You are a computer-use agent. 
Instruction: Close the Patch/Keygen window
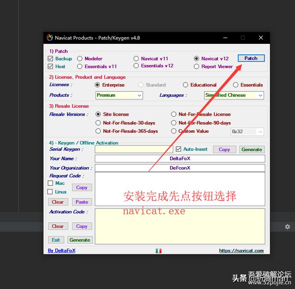261,38
